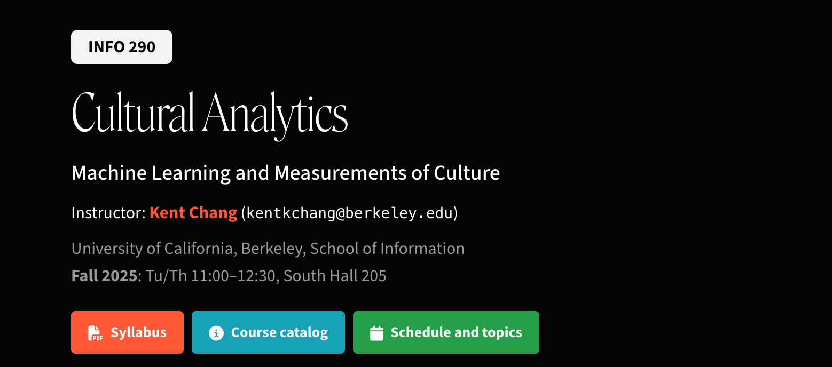
Task: Click the word Analytics in the heading
Action: click(x=275, y=113)
